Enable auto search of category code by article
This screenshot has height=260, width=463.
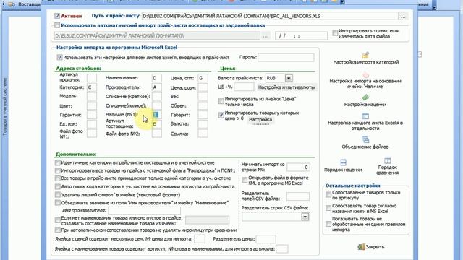(x=58, y=186)
